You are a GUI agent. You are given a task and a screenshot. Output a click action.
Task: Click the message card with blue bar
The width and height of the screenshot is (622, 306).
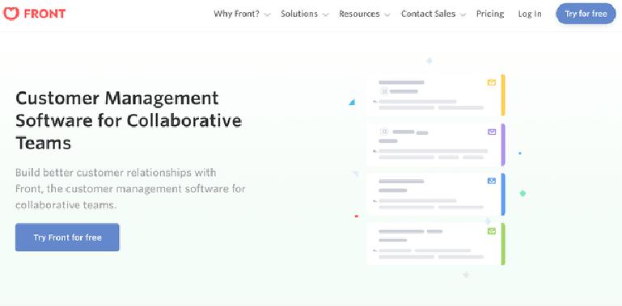(435, 194)
